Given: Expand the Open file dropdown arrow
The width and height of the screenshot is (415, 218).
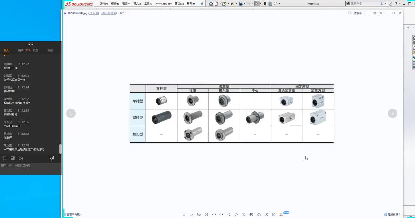Looking at the screenshot, I should 228,4.
